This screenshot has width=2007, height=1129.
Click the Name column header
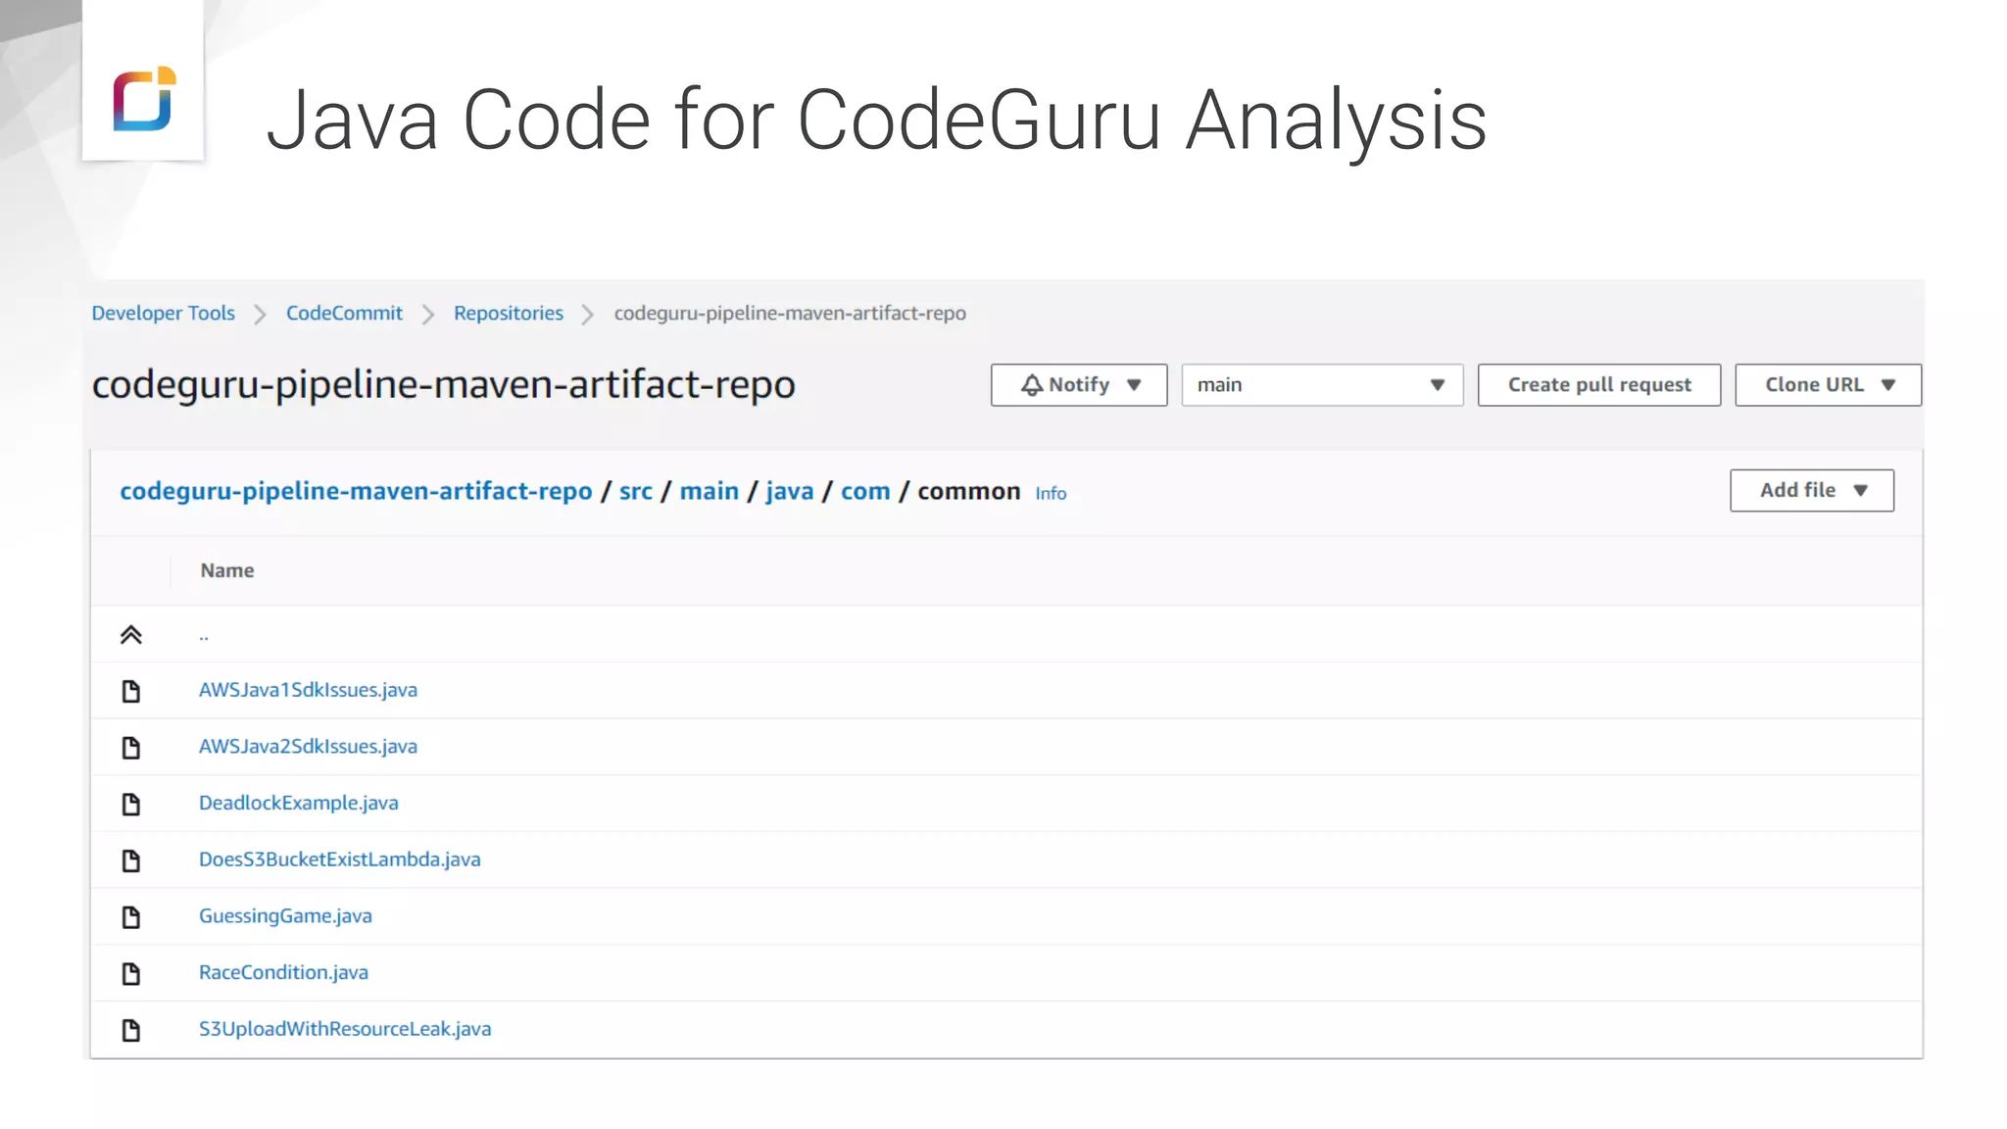[227, 570]
